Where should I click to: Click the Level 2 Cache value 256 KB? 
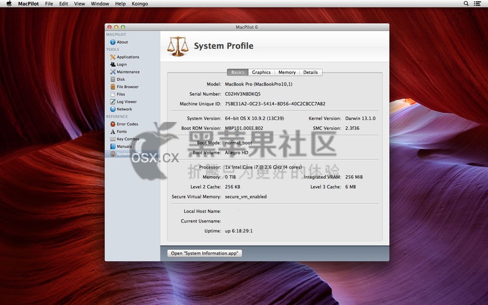click(x=232, y=187)
